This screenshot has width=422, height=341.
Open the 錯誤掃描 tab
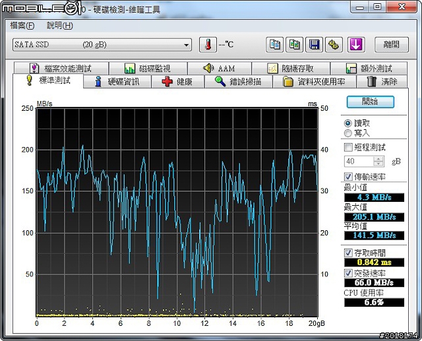tap(239, 82)
